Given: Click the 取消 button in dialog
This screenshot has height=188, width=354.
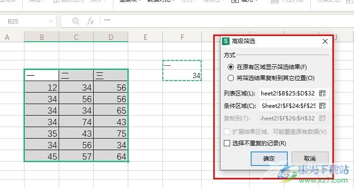Looking at the screenshot, I should [x=310, y=158].
